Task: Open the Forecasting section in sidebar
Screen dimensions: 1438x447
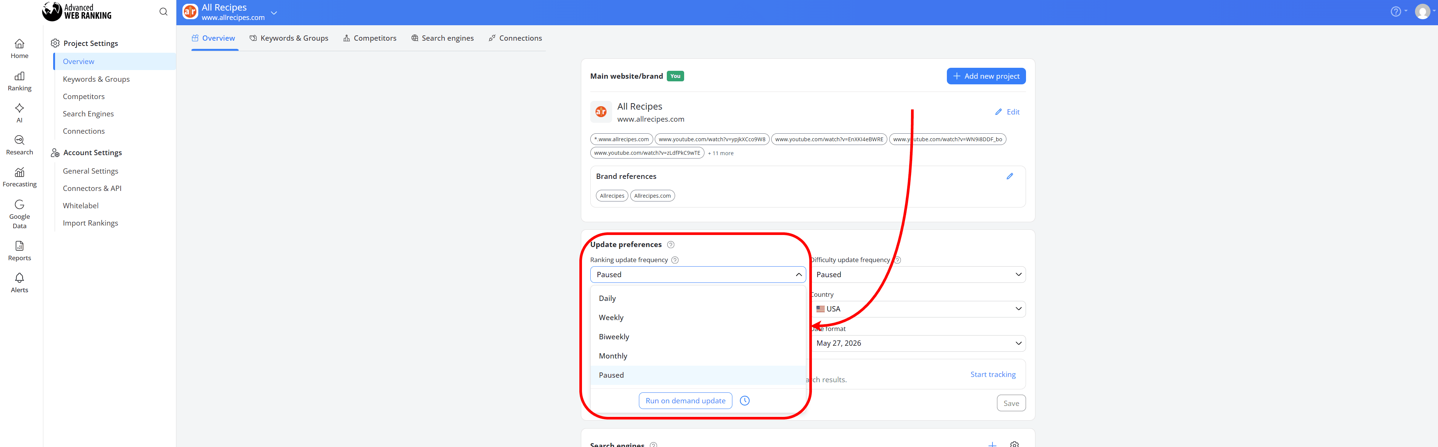Action: coord(20,177)
